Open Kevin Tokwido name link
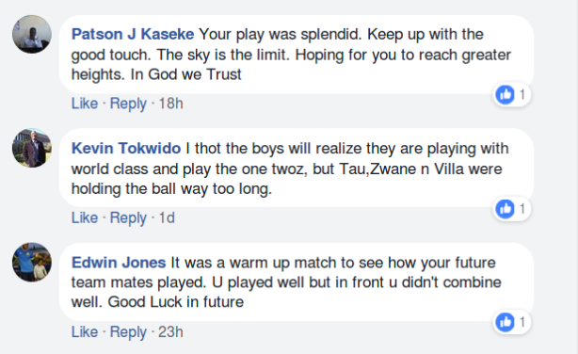Image resolution: width=578 pixels, height=354 pixels. tap(126, 148)
